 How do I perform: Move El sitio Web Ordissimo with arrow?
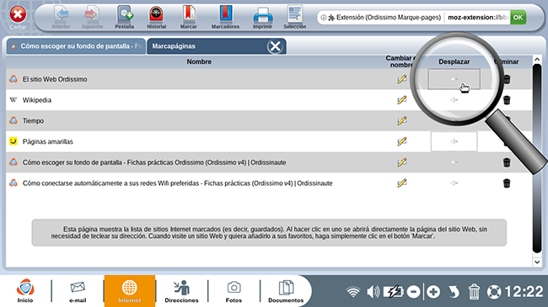pyautogui.click(x=454, y=79)
